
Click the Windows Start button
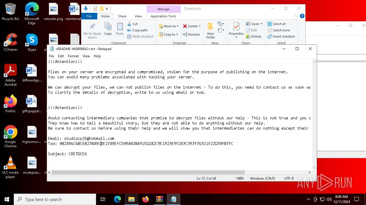tap(7, 199)
